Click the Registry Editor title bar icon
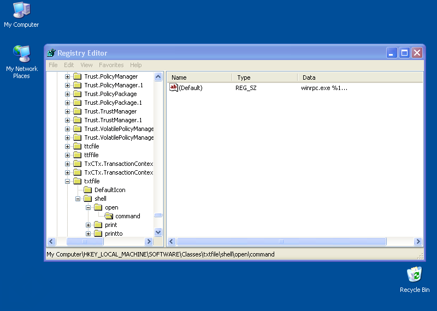437x311 pixels. pyautogui.click(x=51, y=52)
